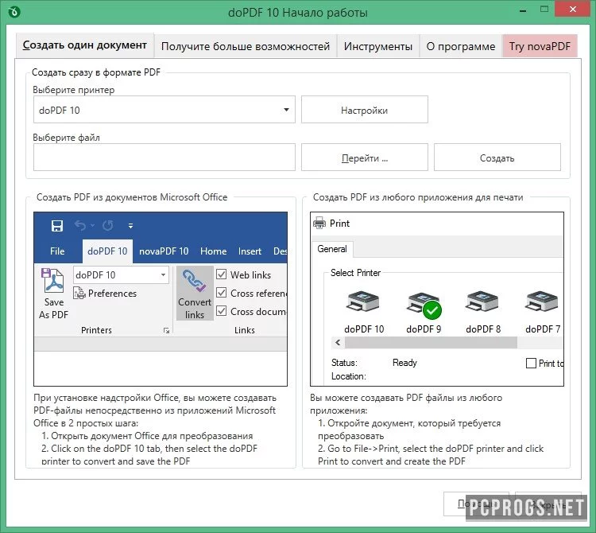Open the Инструменты tab
The height and width of the screenshot is (533, 596).
(x=377, y=46)
